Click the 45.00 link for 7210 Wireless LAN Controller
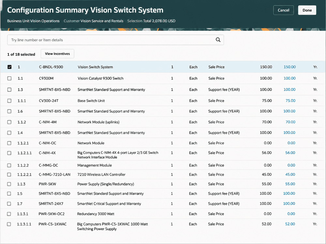 point(290,174)
